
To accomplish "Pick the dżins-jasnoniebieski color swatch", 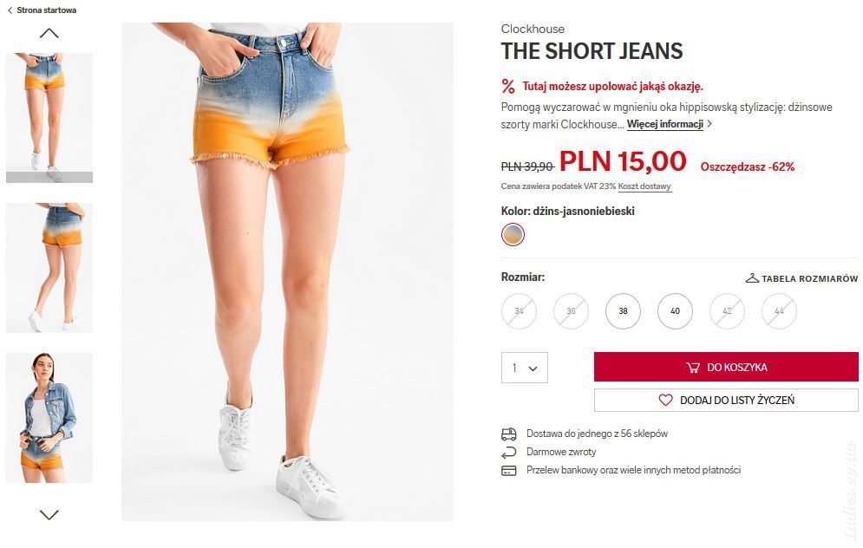I will (513, 234).
